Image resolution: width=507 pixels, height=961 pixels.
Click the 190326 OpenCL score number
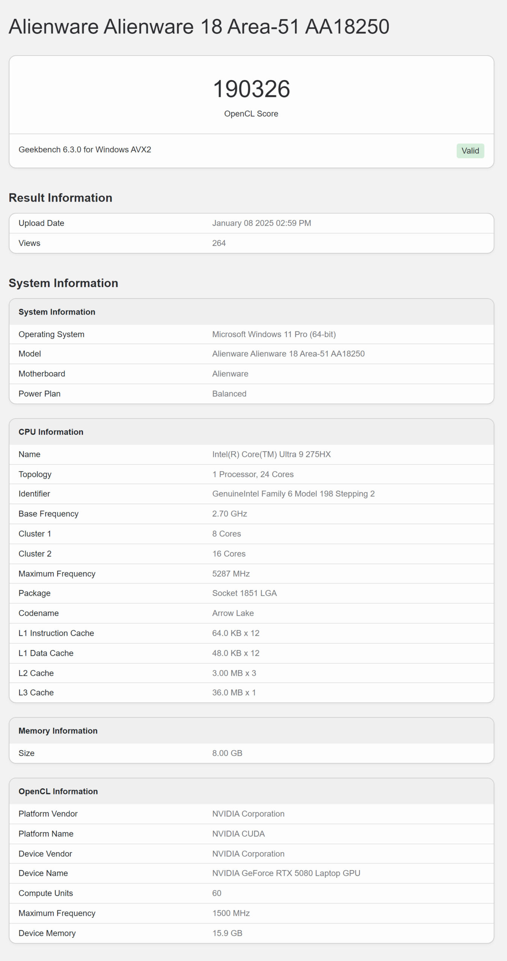[x=251, y=89]
